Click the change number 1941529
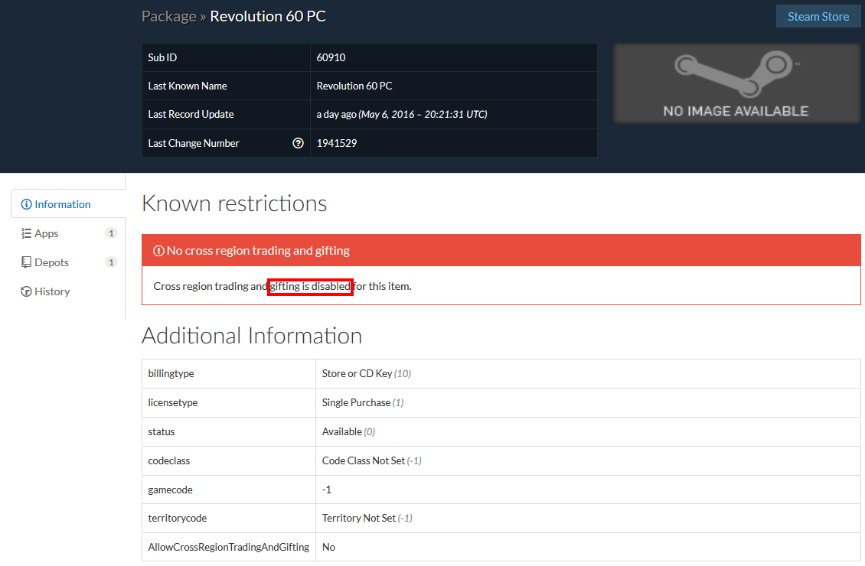Screen dimensions: 865x566 [x=337, y=143]
